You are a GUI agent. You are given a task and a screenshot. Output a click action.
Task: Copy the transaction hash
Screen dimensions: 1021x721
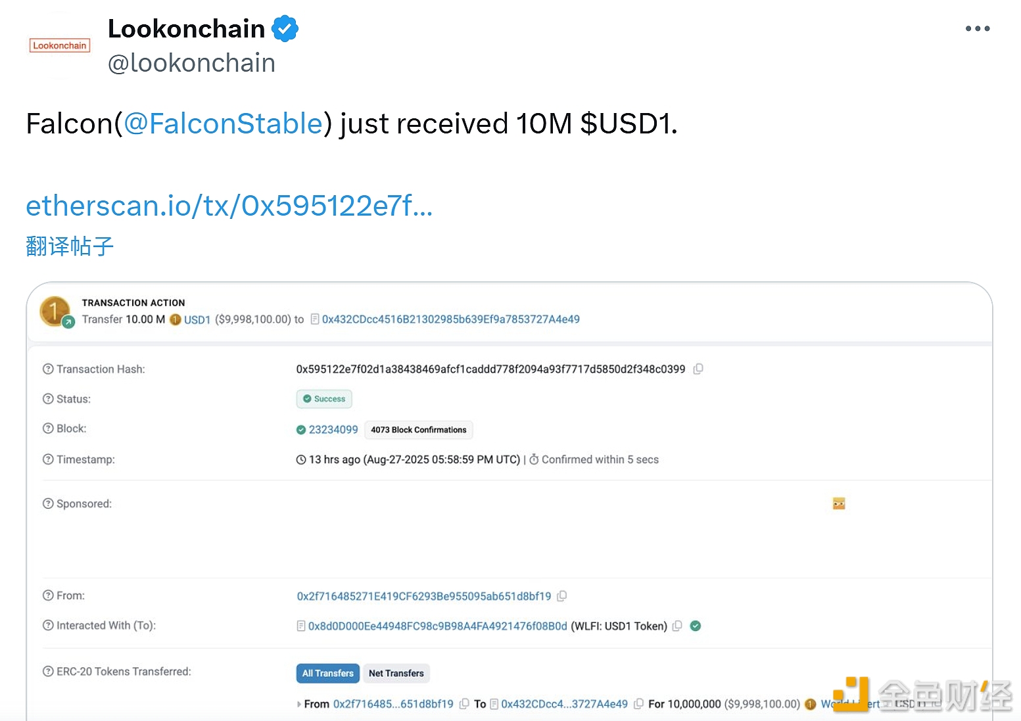[x=698, y=369]
